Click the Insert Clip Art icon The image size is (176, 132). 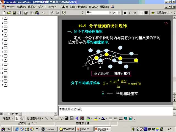tap(82, 118)
